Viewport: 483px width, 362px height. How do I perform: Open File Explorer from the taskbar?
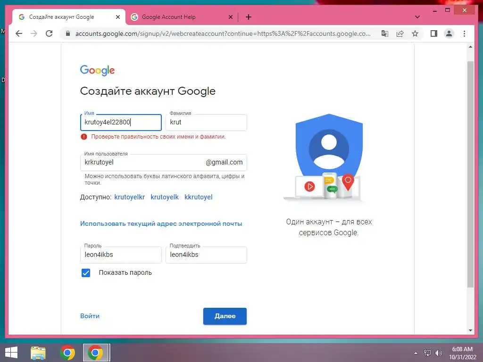pos(38,353)
